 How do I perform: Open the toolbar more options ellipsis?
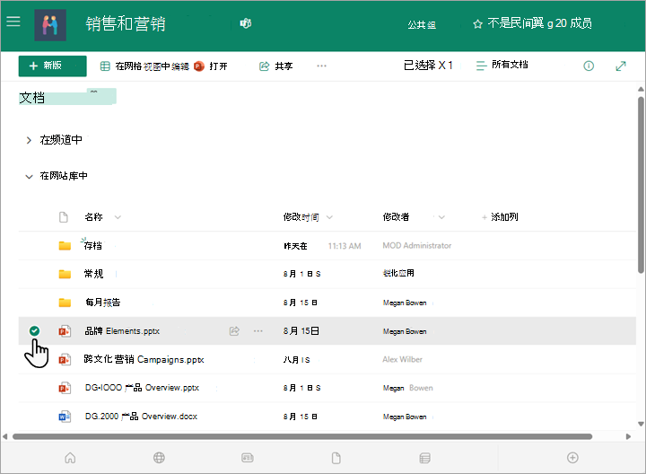pyautogui.click(x=322, y=66)
